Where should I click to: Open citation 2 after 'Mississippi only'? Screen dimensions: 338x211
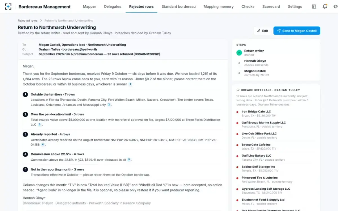109,105
